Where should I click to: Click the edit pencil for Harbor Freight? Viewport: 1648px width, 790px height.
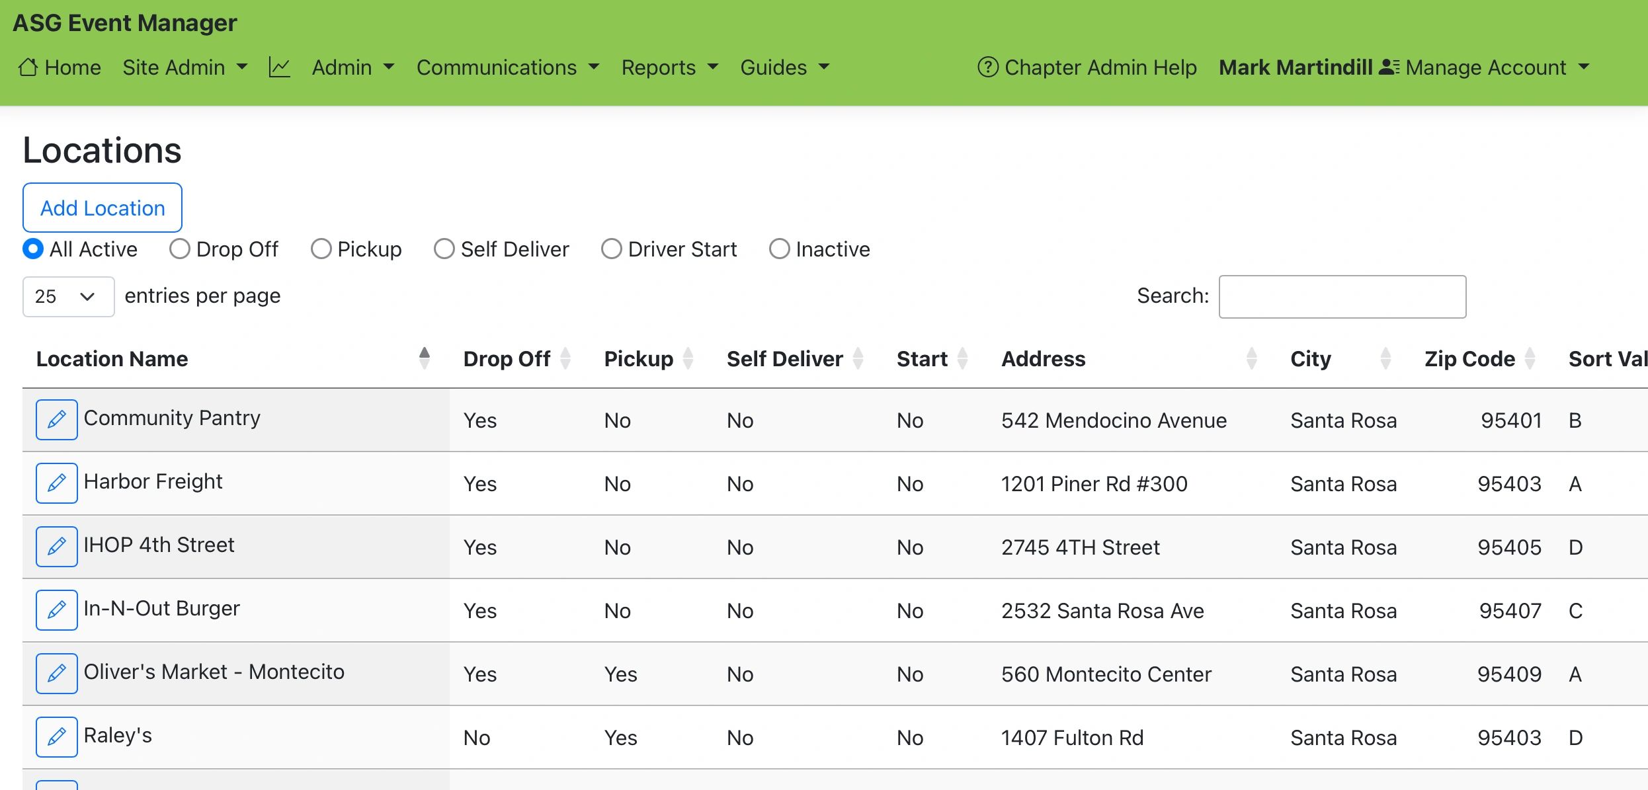(57, 483)
